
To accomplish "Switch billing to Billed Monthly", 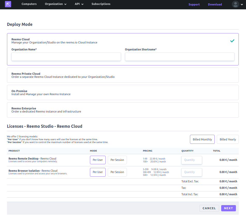I will pos(202,139).
